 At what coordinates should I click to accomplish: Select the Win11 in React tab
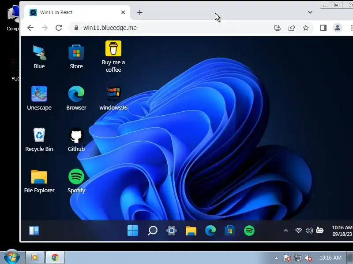(x=77, y=12)
